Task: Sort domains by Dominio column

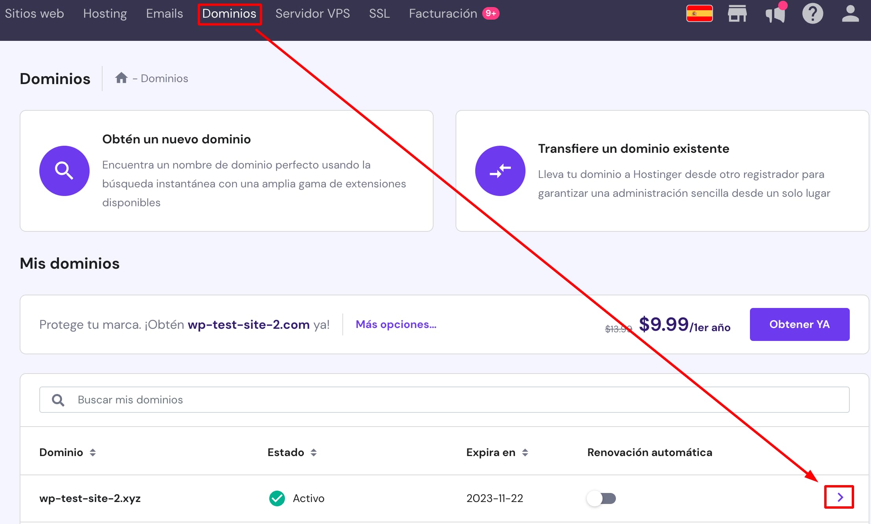Action: tap(93, 453)
